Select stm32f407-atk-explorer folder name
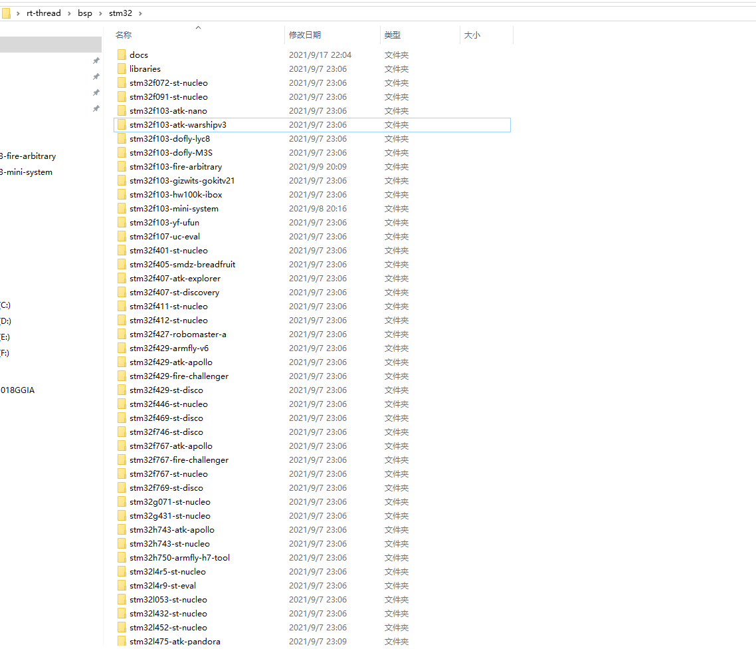Image resolution: width=756 pixels, height=655 pixels. tap(175, 279)
